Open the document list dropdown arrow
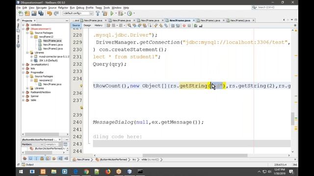 pyautogui.click(x=292, y=20)
